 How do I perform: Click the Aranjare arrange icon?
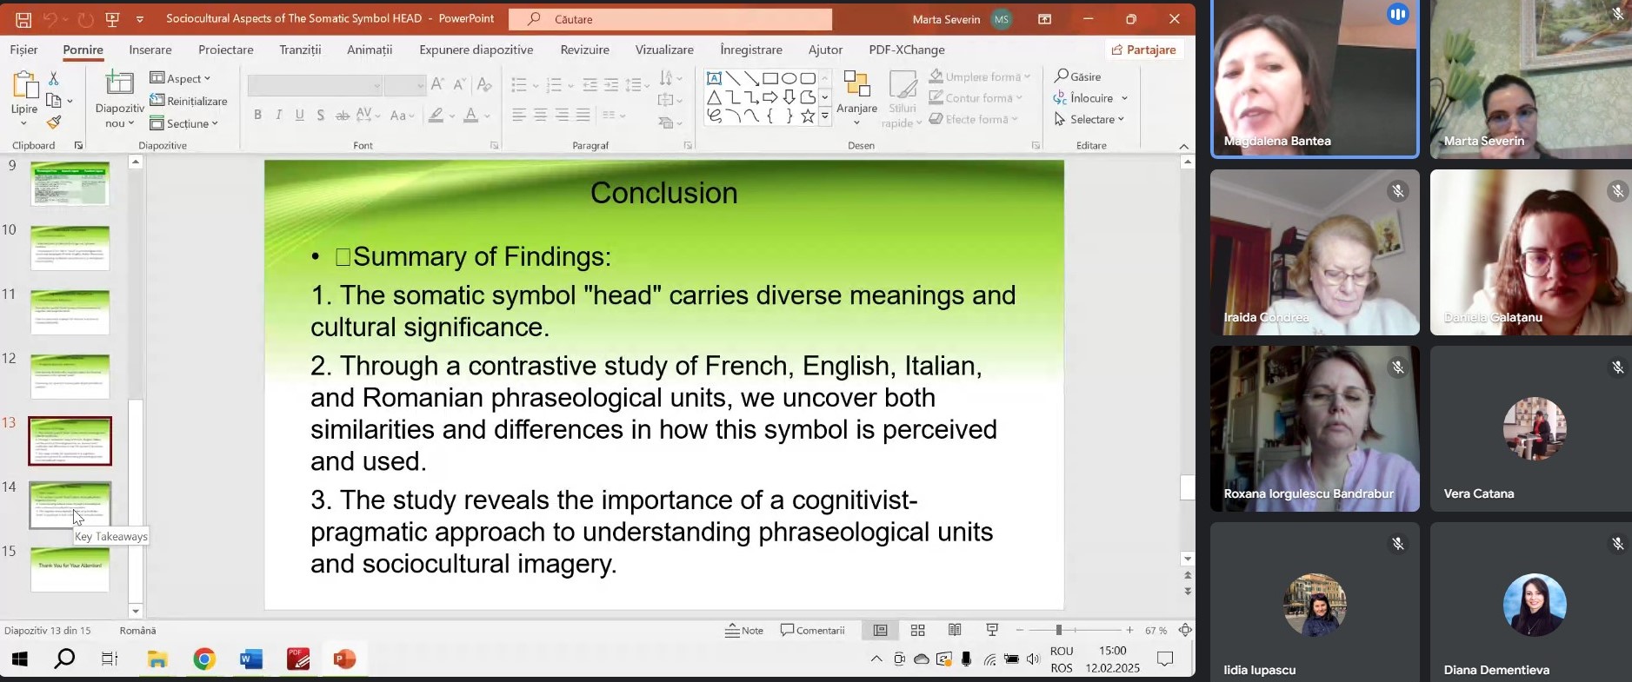(x=856, y=91)
